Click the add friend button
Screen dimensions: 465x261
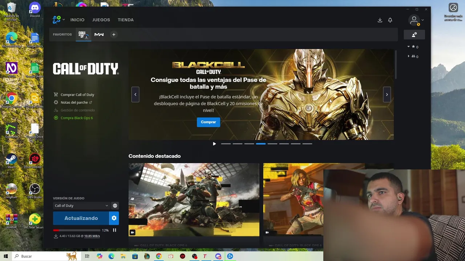point(414,34)
